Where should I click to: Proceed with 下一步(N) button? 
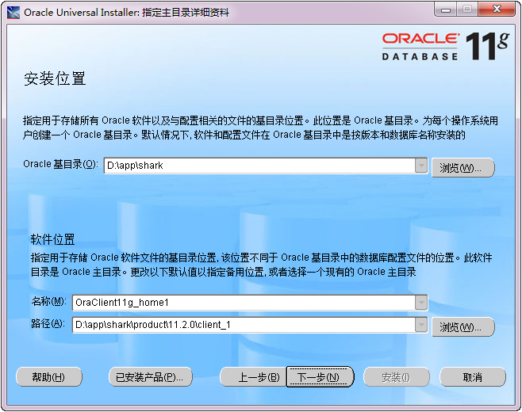tap(320, 377)
